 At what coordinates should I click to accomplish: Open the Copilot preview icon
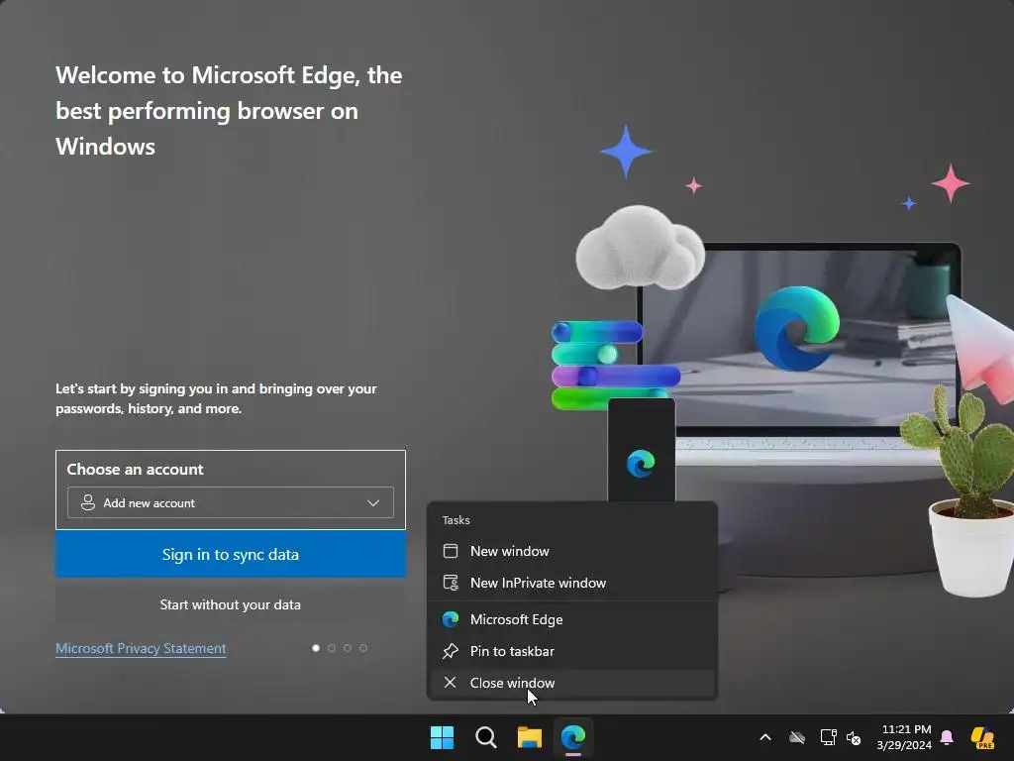point(982,737)
